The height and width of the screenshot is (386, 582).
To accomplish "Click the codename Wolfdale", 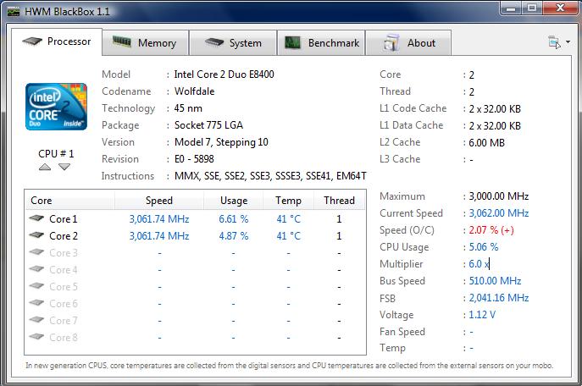I will (195, 91).
